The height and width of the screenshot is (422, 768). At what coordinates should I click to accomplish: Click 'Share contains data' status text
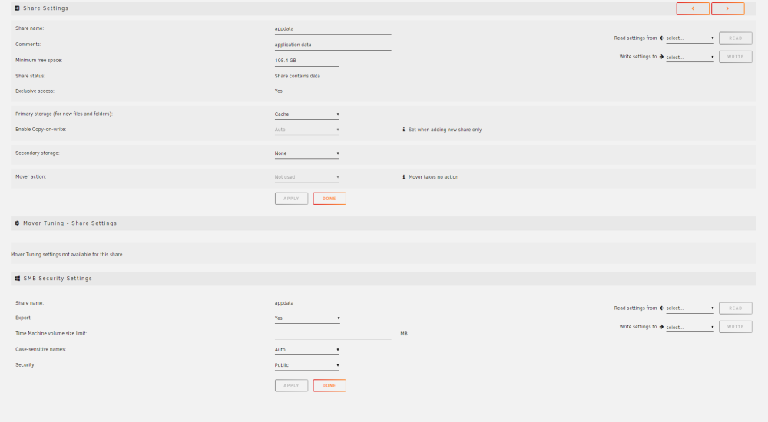pos(296,77)
